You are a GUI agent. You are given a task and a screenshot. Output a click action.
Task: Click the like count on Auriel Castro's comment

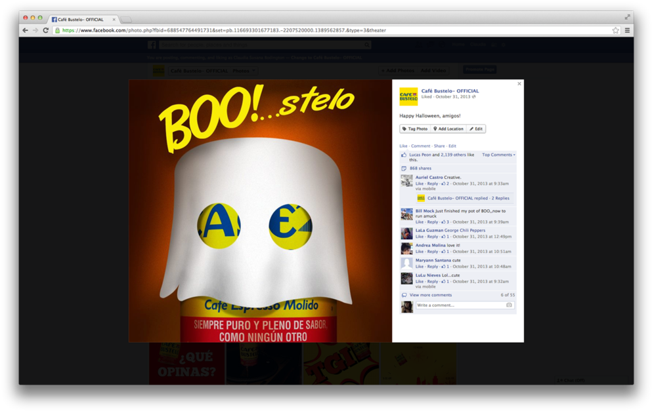445,184
